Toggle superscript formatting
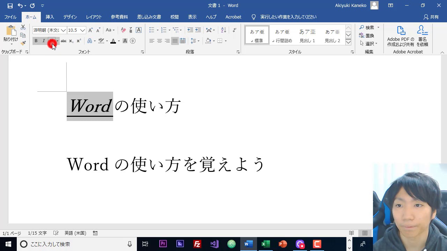Screen dimensions: 447x251 point(79,41)
